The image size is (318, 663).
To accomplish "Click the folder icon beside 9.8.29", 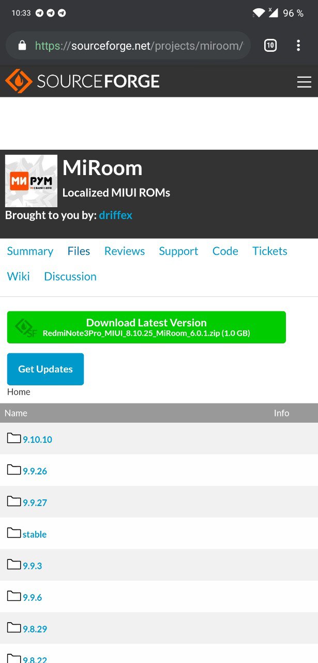I will pos(14,628).
